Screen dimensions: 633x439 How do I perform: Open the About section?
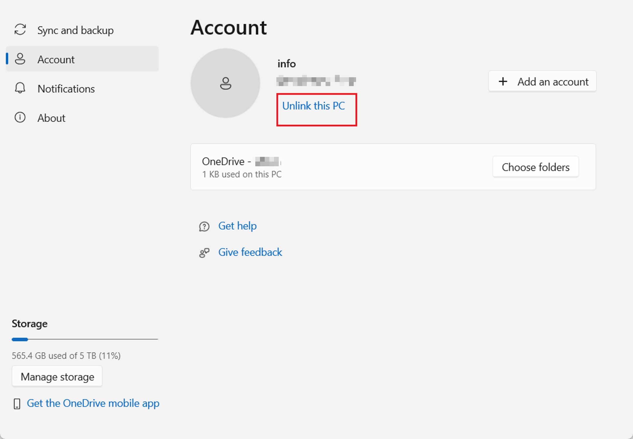(x=52, y=118)
